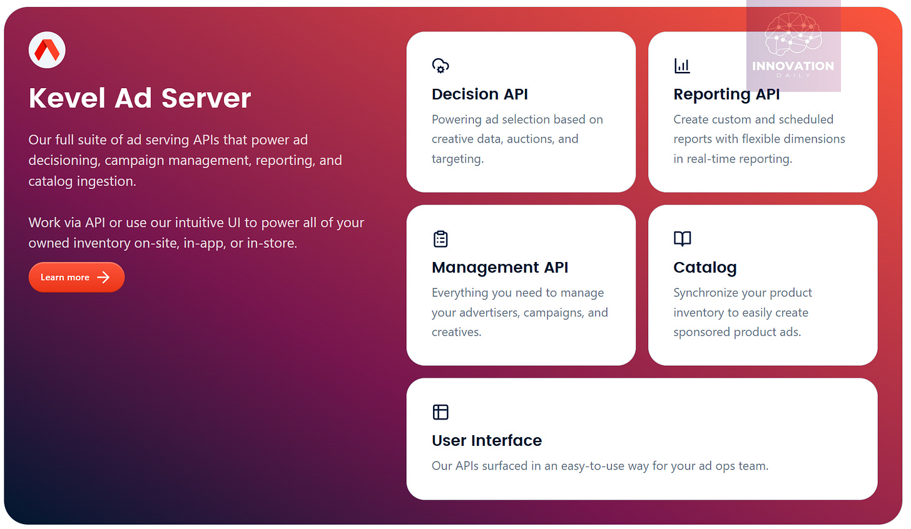Screen dimensions: 911x529
Task: Click text 'Powering ad selection based on'
Action: [x=517, y=119]
